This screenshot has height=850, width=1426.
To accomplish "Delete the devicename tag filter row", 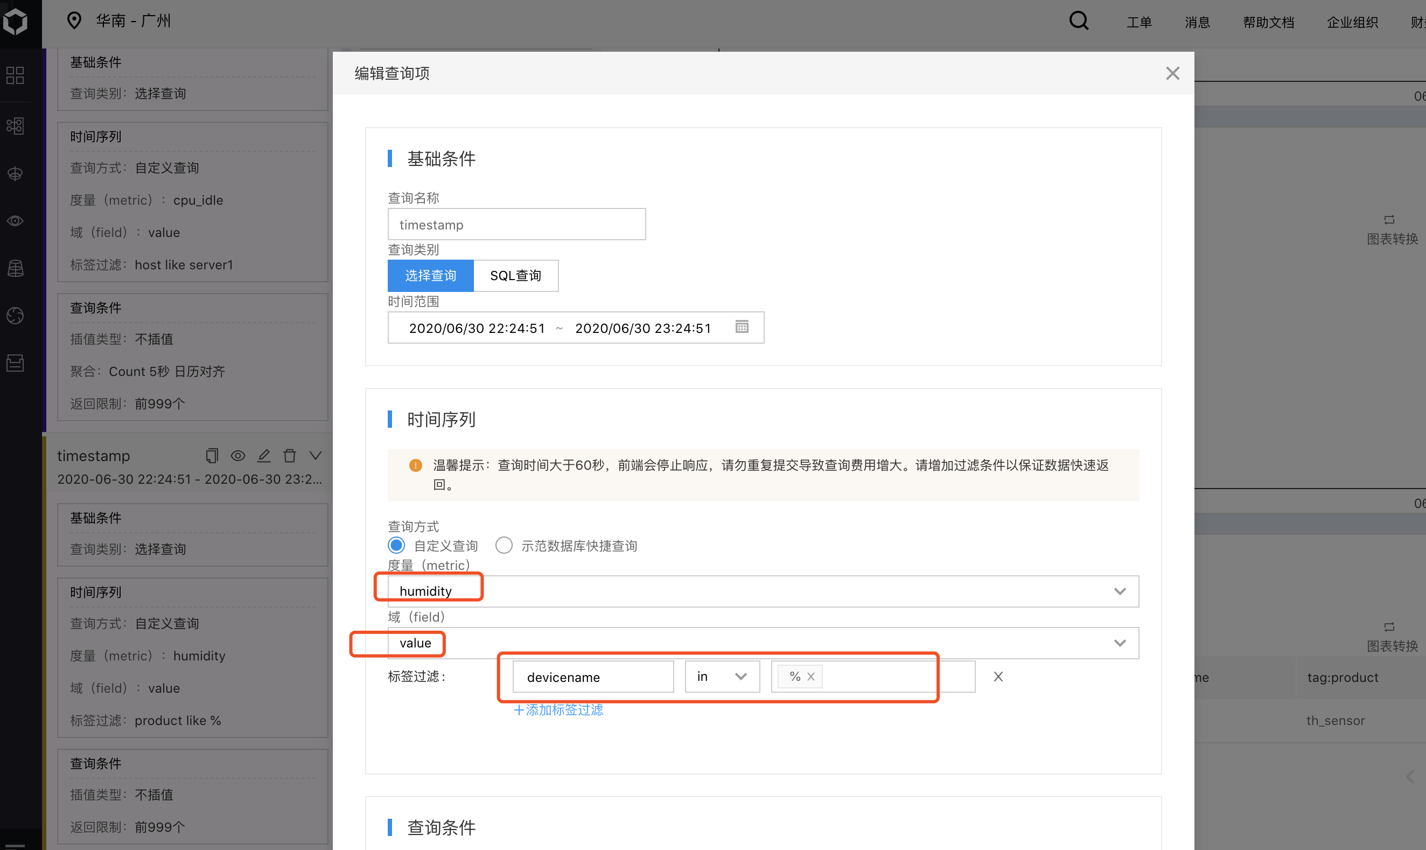I will pos(998,677).
